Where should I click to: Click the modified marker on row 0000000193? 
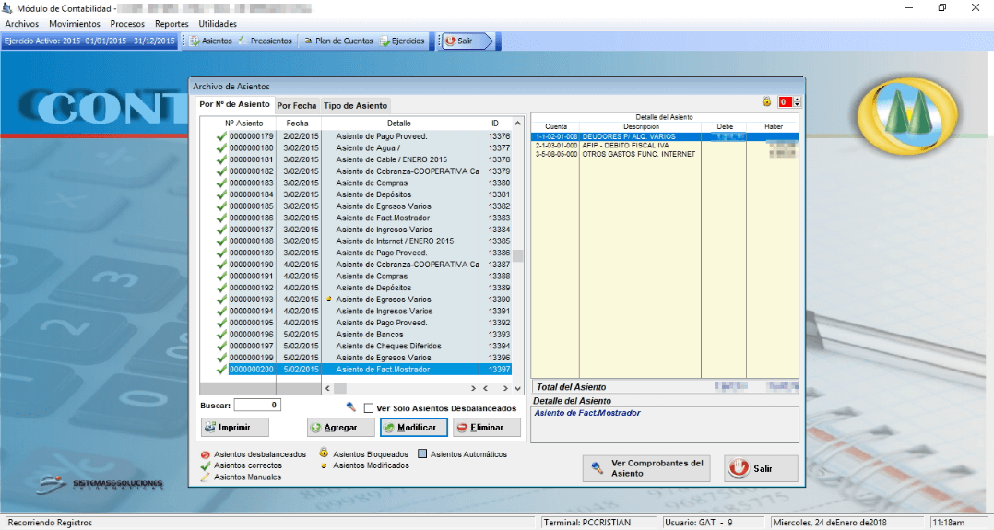[x=329, y=300]
